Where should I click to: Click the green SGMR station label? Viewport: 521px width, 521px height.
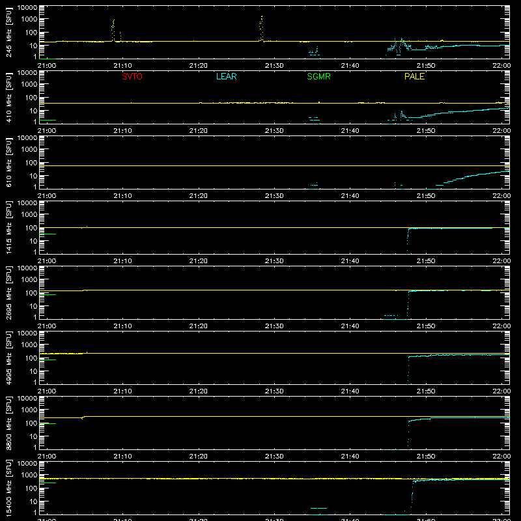click(x=318, y=76)
